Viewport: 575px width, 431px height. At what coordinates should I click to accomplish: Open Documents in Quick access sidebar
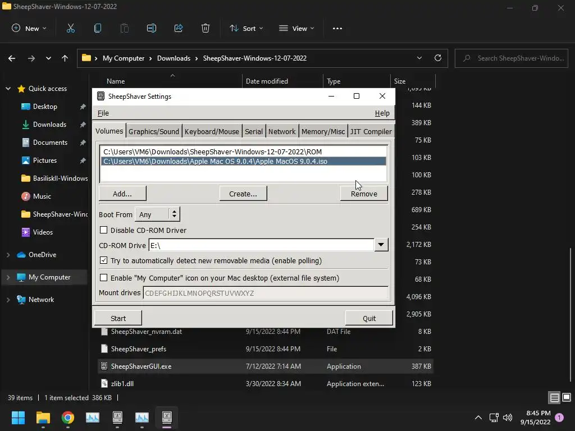pyautogui.click(x=50, y=143)
